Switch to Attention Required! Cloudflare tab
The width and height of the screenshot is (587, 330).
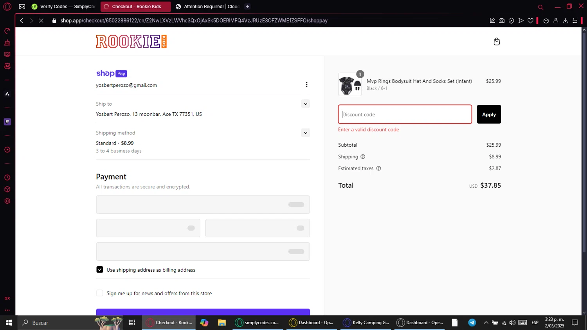click(207, 7)
